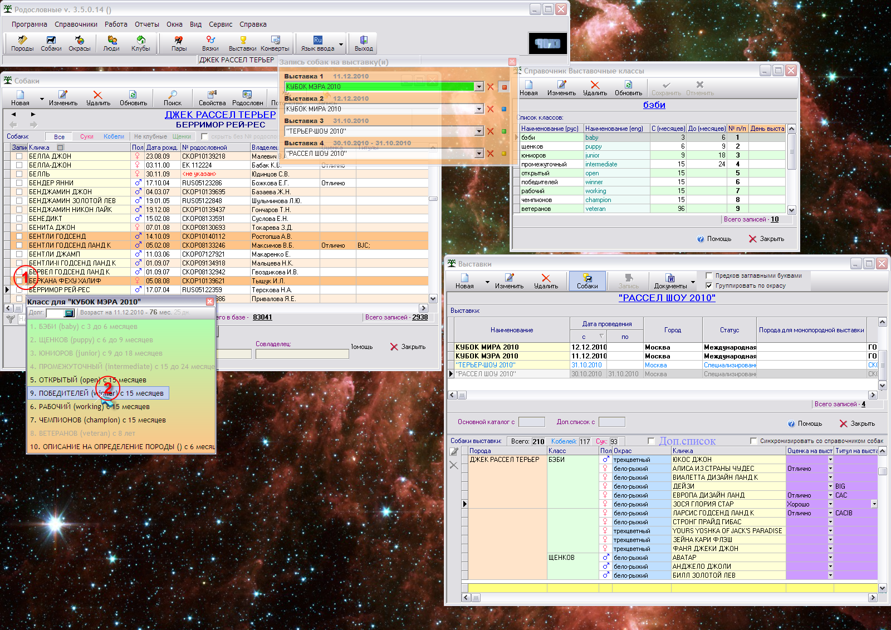Open Выставка 2 КУБОК МИРА 2010 dropdown
The height and width of the screenshot is (630, 891).
tap(478, 109)
